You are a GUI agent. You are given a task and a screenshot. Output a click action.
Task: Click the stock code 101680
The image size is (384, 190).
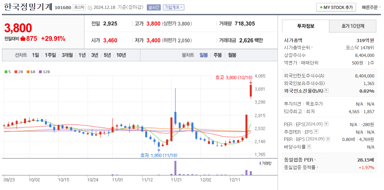63,8
